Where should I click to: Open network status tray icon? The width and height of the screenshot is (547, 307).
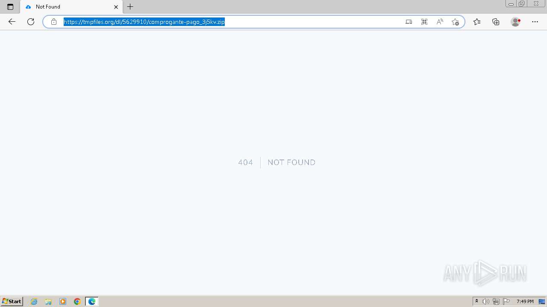pos(496,301)
